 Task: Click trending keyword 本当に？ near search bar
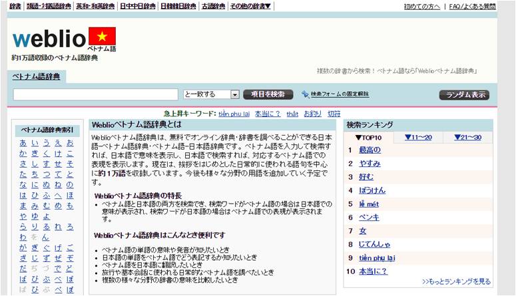(x=268, y=114)
